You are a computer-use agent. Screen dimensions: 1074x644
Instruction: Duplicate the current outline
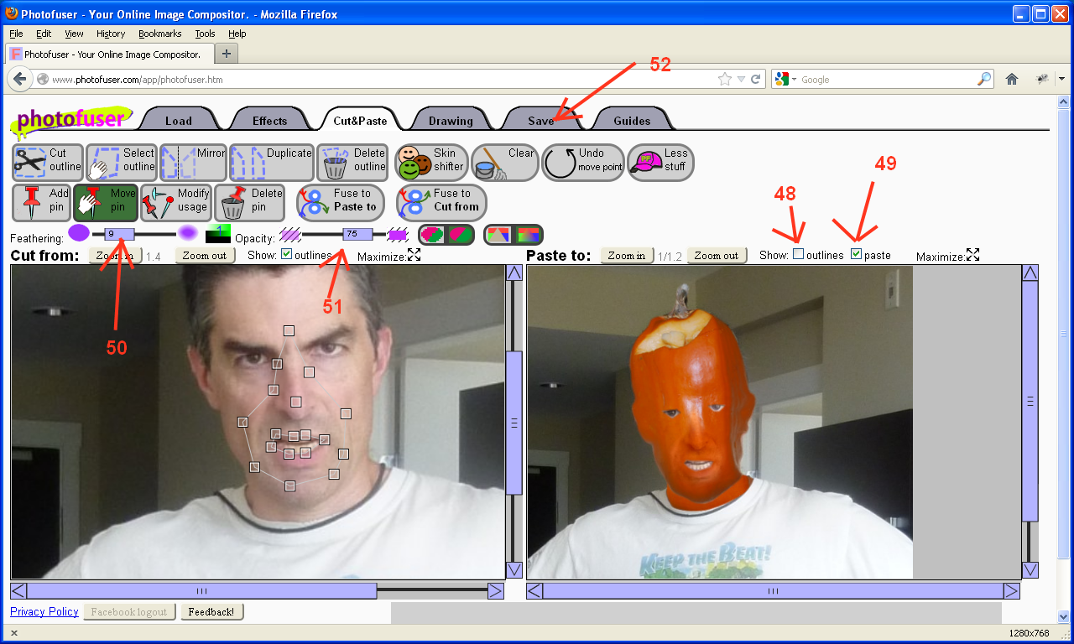coord(271,162)
